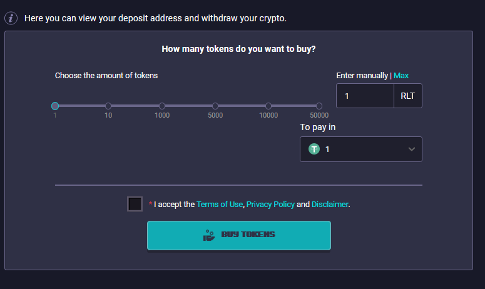The width and height of the screenshot is (485, 289).
Task: Select the Max token amount link
Action: (401, 76)
